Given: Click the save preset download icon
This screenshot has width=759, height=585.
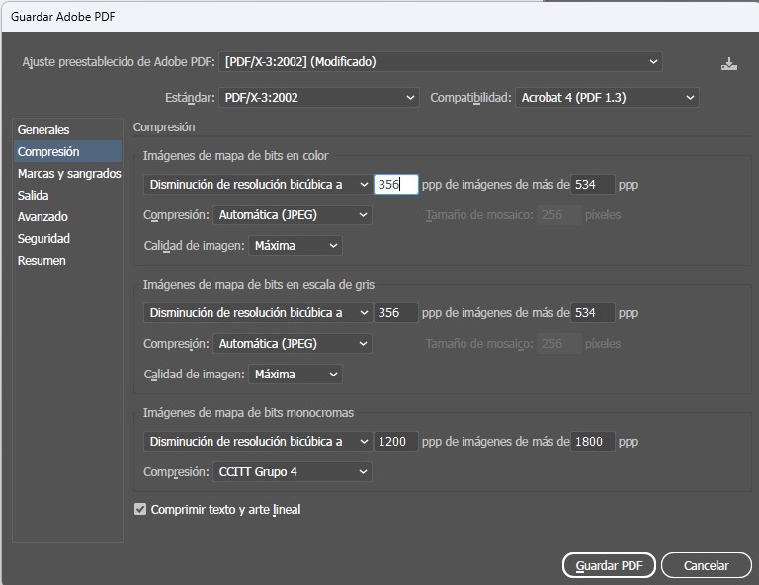Looking at the screenshot, I should (729, 63).
